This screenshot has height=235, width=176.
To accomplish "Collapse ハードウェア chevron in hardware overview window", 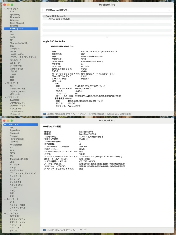I will [5, 125].
